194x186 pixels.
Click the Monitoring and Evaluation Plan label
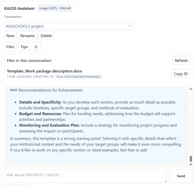click(49, 125)
